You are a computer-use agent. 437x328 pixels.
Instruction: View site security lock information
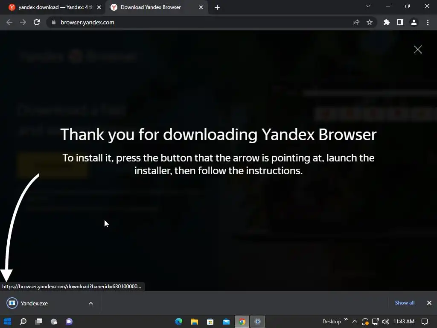point(54,22)
